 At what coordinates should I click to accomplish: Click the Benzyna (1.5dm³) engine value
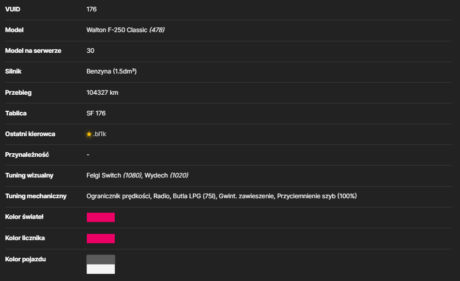[112, 71]
